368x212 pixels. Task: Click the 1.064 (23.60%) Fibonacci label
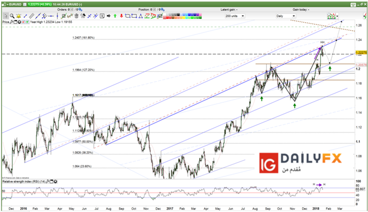point(82,166)
